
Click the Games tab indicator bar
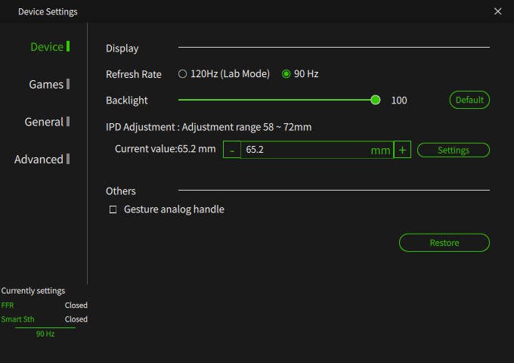[68, 84]
